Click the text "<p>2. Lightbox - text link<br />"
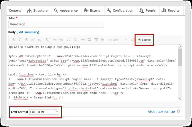Viewport: 192px width, 127px height. point(37,74)
